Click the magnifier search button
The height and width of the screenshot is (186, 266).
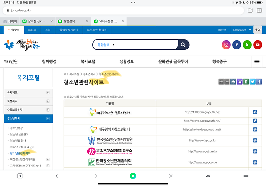click(x=183, y=45)
